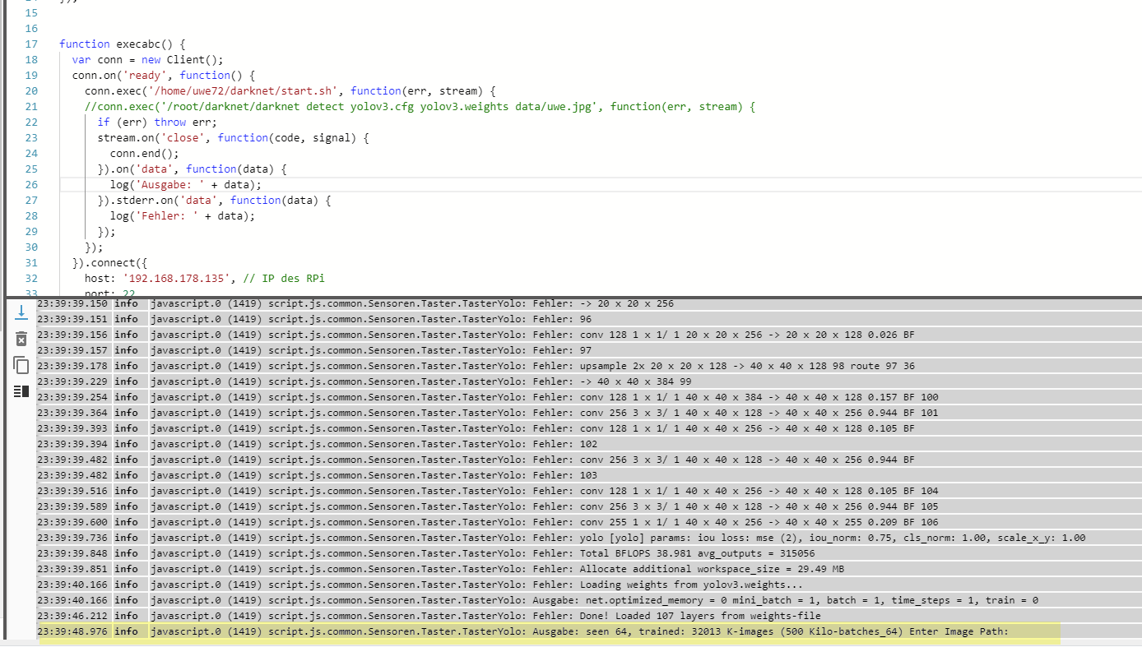Clear the log with the trash icon
The width and height of the screenshot is (1142, 661).
pos(21,339)
